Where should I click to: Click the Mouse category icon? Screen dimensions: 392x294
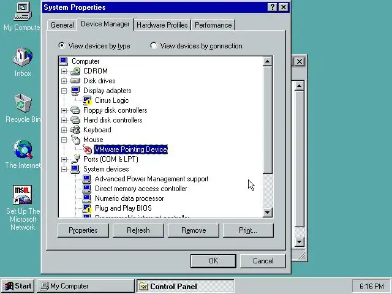click(75, 140)
